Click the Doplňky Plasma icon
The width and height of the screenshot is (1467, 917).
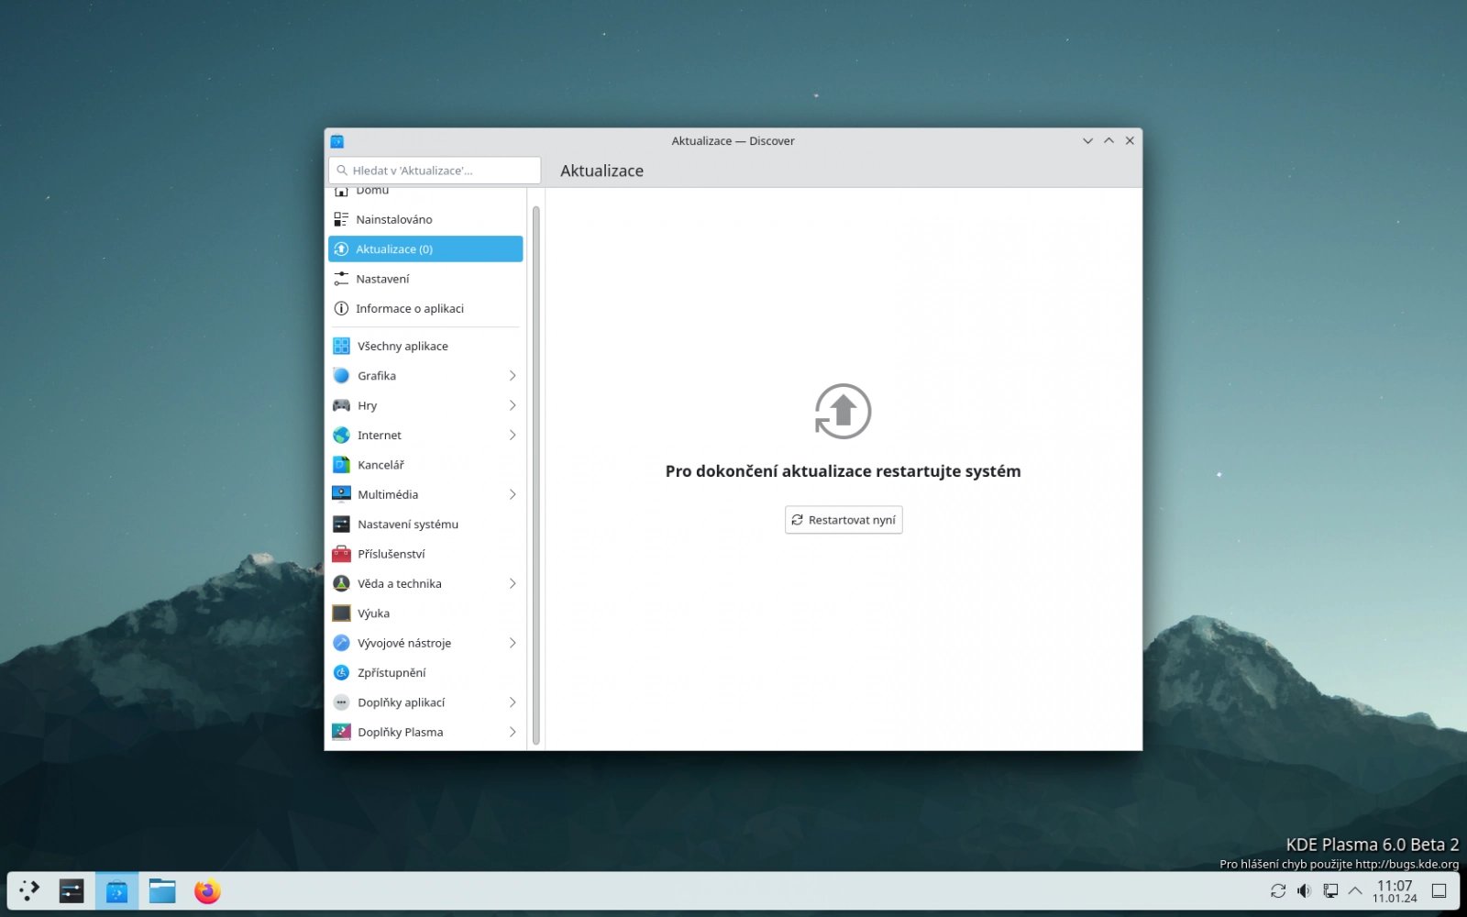point(341,732)
